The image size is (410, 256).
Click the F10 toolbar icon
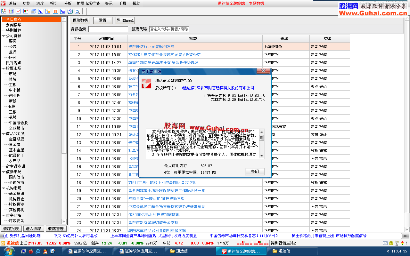click(x=41, y=11)
